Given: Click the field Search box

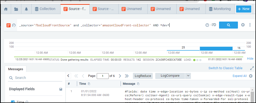Looking at the screenshot, I should [35, 78].
